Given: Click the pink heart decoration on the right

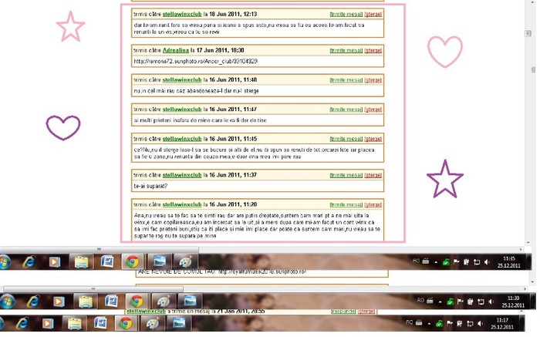Looking at the screenshot, I should click(x=444, y=52).
